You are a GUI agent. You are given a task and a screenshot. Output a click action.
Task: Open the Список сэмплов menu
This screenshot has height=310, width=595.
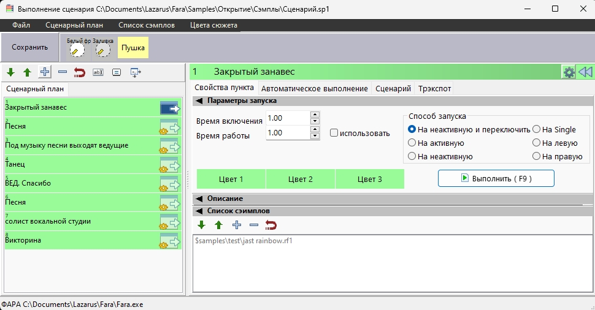tap(147, 25)
